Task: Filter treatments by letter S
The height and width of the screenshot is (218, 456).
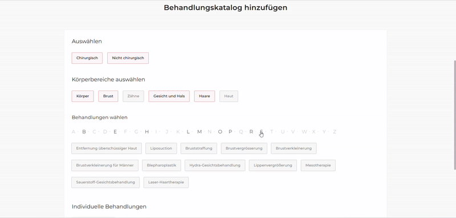Action: (x=262, y=132)
